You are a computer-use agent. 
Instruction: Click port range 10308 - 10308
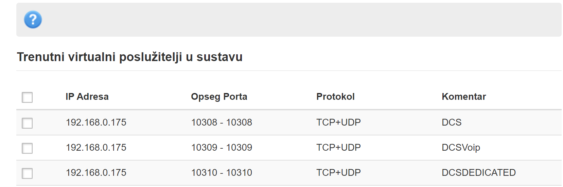tap(222, 122)
